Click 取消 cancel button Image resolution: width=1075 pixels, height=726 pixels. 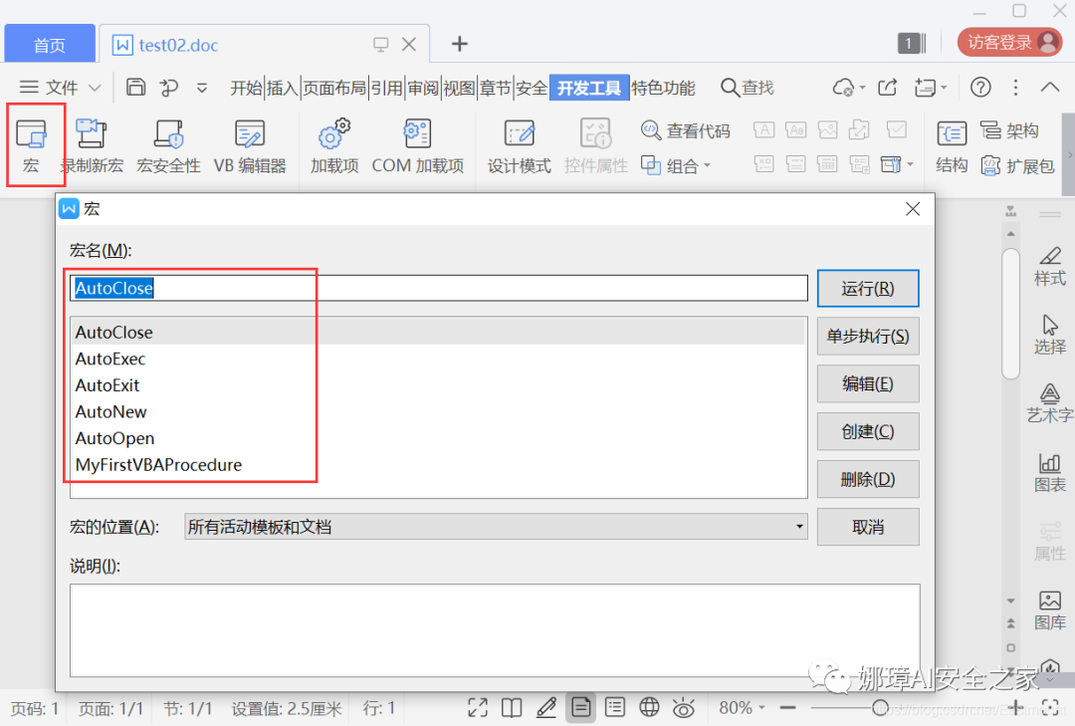pos(868,527)
